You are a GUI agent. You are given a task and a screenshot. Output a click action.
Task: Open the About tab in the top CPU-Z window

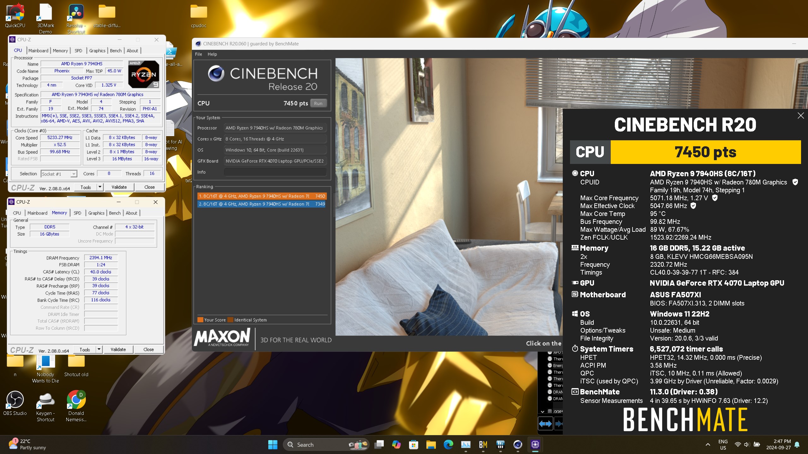pyautogui.click(x=132, y=51)
